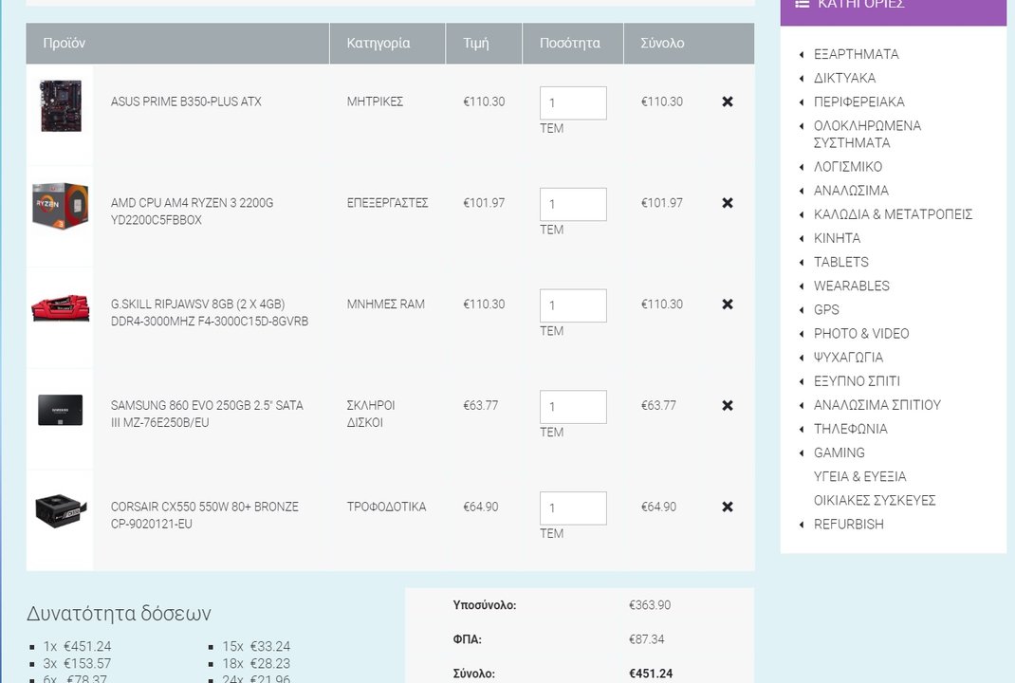Select PHOTO & VIDEO in categories menu

pos(861,333)
